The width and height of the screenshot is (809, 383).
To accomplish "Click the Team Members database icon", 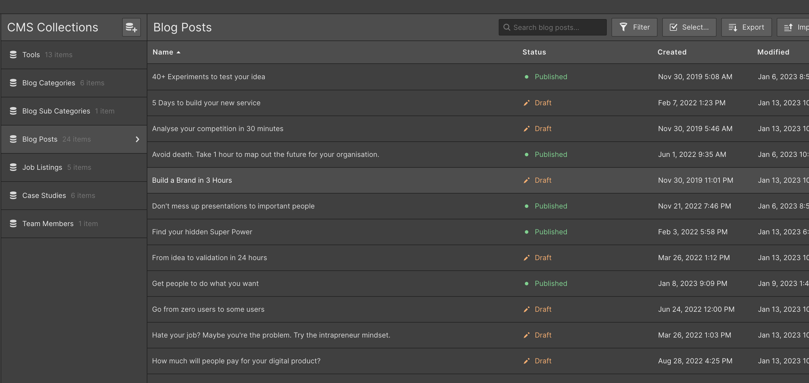I will click(13, 224).
